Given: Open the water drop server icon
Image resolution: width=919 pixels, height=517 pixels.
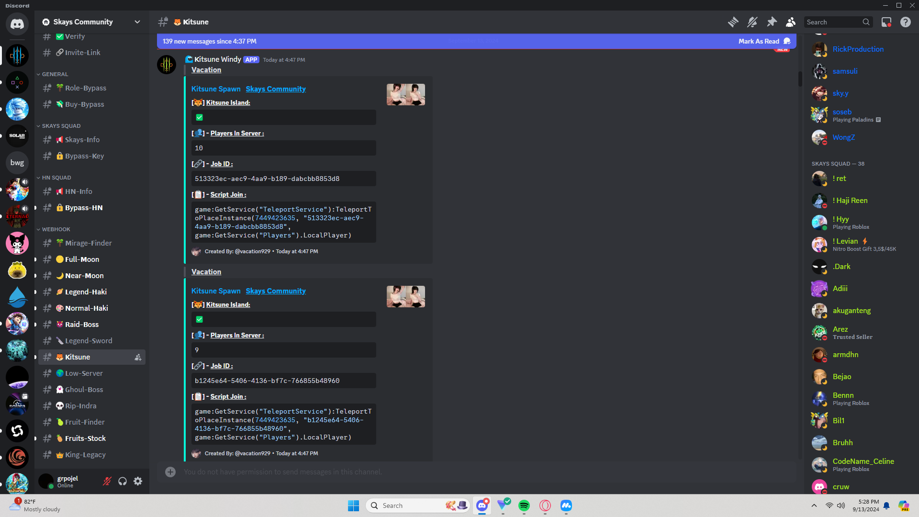Looking at the screenshot, I should coord(17,297).
